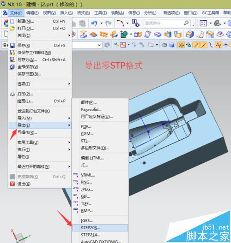Choose PDF... export option
231x243 pixels.
(100, 126)
